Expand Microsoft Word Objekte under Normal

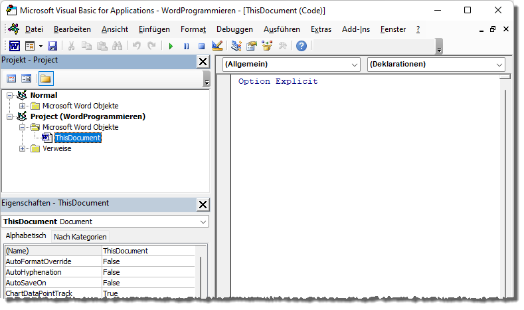22,106
